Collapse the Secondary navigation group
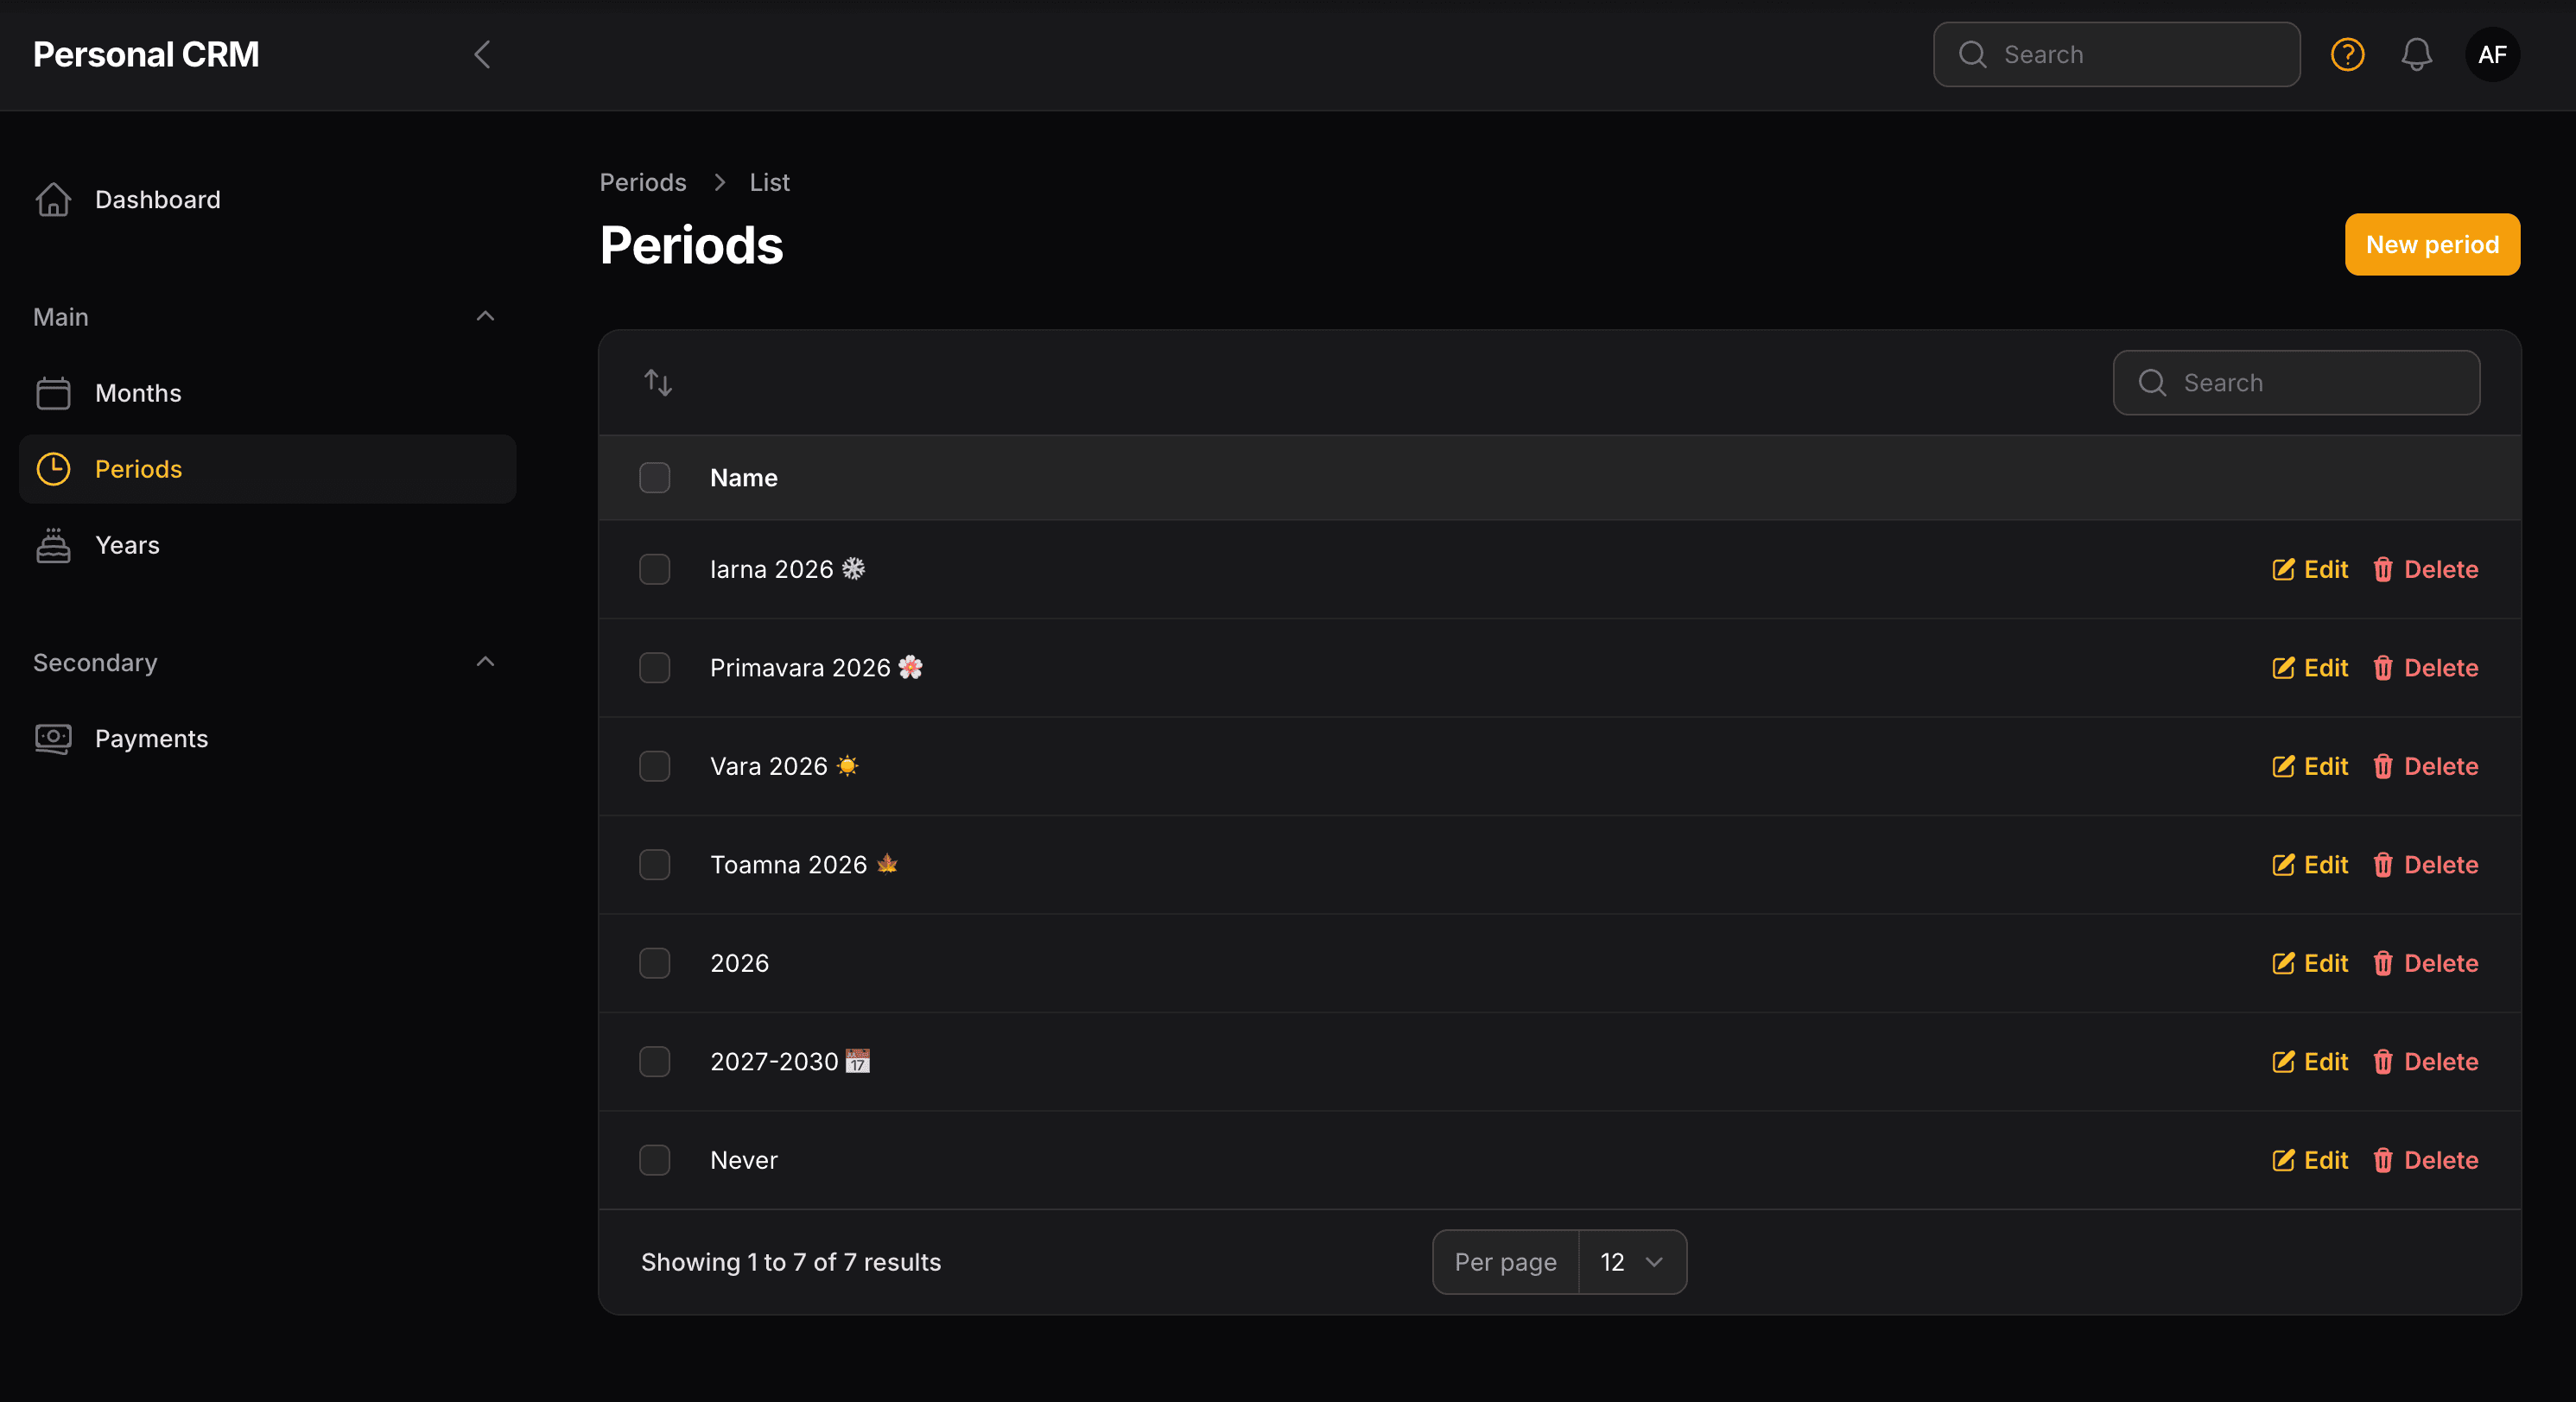The image size is (2576, 1402). (485, 662)
